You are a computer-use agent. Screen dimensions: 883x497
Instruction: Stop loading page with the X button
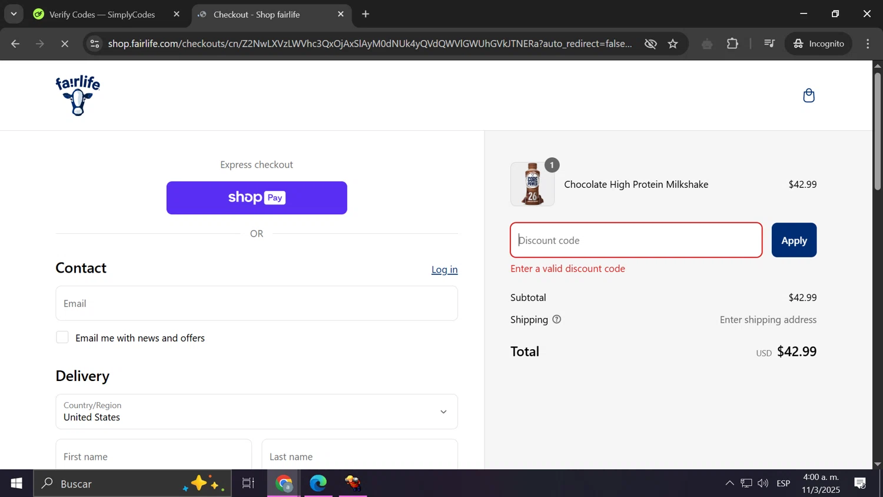tap(65, 44)
